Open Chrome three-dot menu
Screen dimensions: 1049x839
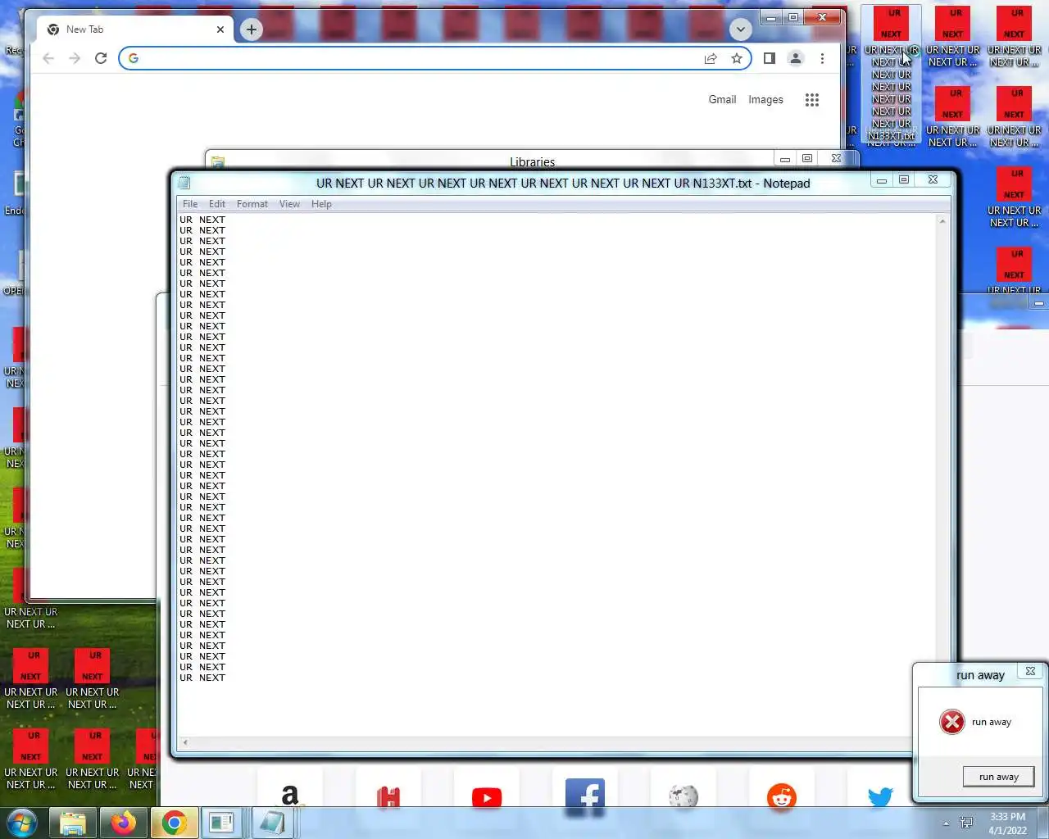(822, 58)
